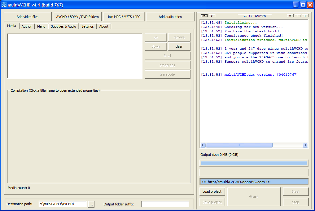
Task: Click into the Destination path field
Action: pos(63,204)
